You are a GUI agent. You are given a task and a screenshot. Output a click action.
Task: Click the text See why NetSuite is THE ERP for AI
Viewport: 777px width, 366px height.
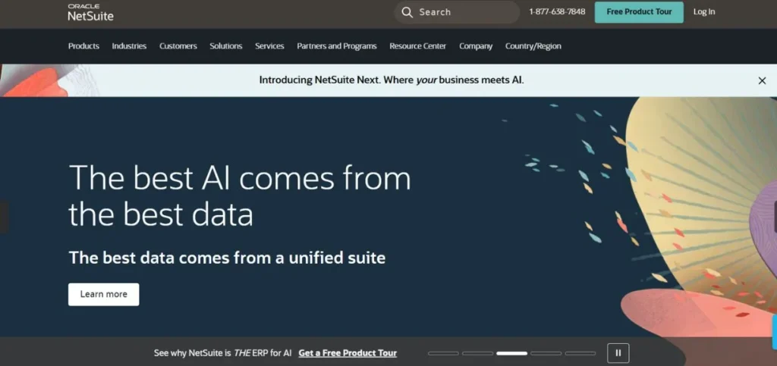coord(222,353)
